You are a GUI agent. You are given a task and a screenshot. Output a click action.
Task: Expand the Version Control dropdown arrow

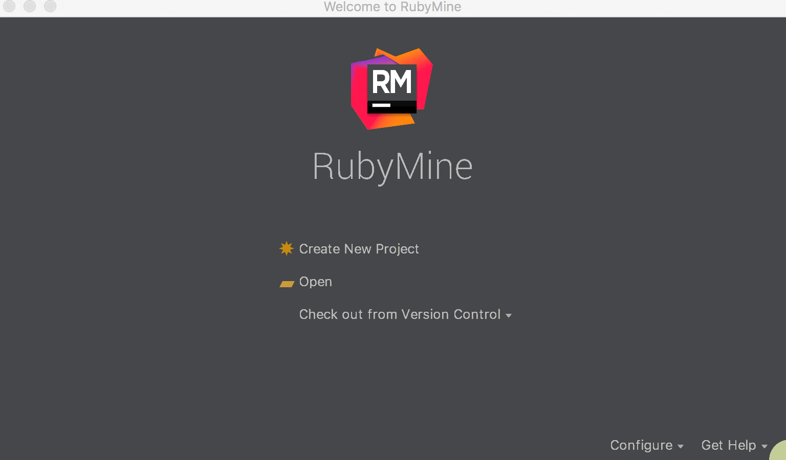509,316
